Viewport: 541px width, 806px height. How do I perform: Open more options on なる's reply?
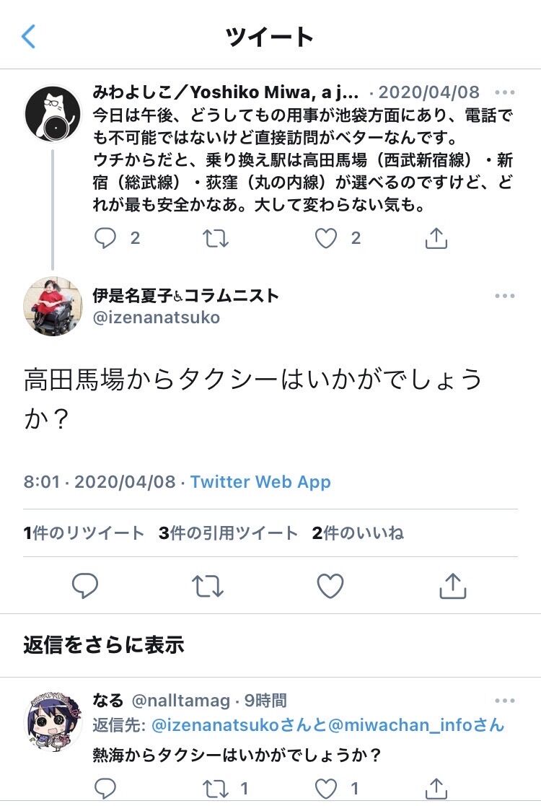504,701
